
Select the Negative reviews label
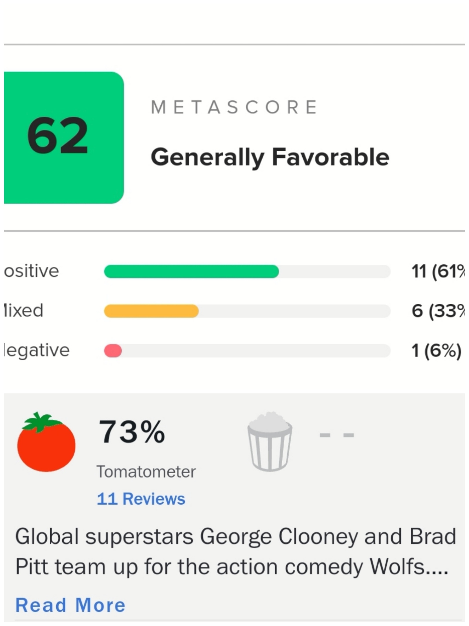coord(36,350)
